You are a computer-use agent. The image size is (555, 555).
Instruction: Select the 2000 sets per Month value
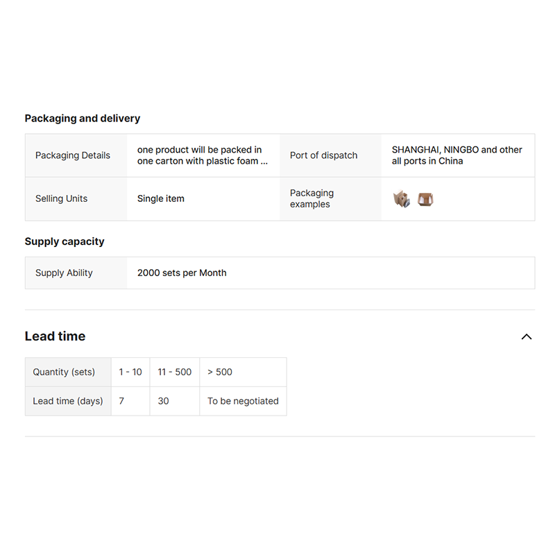[x=182, y=273]
